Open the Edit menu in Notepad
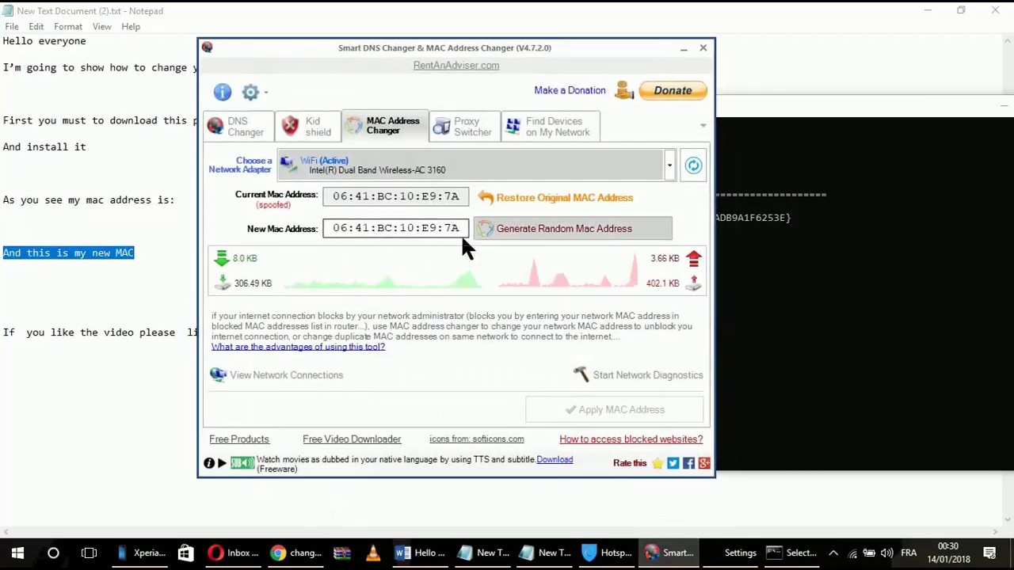The width and height of the screenshot is (1014, 570). coord(36,27)
